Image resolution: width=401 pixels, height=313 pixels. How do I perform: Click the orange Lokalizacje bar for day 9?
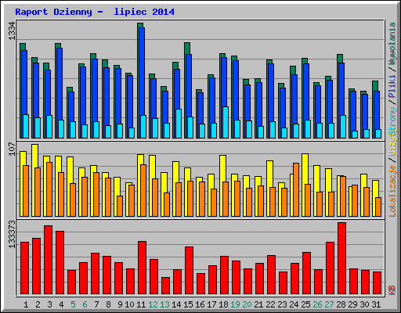(120, 206)
